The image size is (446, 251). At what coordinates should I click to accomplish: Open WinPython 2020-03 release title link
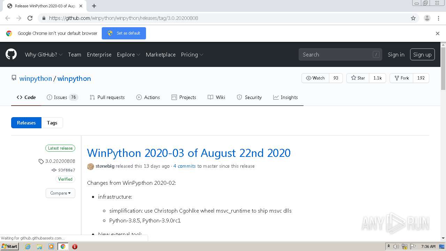(189, 153)
